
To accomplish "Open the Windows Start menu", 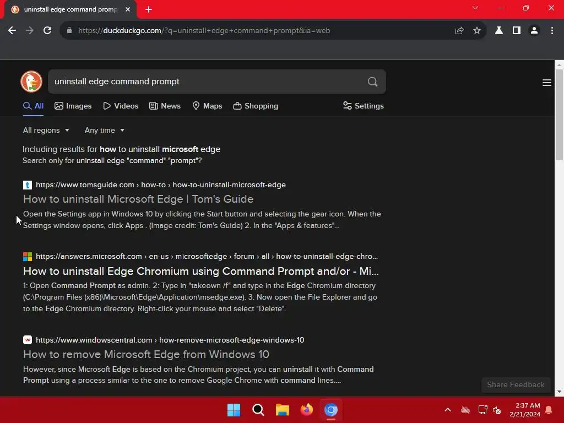I will point(234,410).
